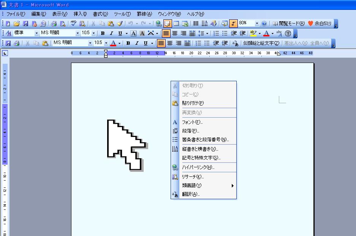Click the character scaling icon with arrows
356x236 pixels.
pos(151,33)
